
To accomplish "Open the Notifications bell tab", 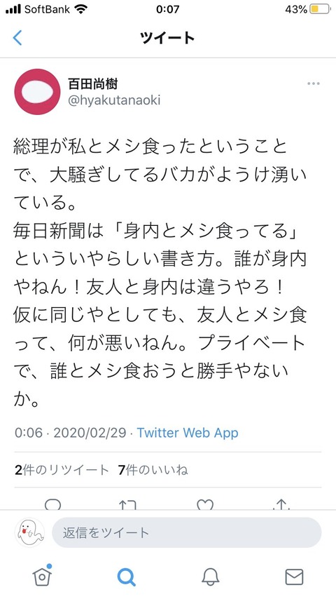I will (210, 577).
